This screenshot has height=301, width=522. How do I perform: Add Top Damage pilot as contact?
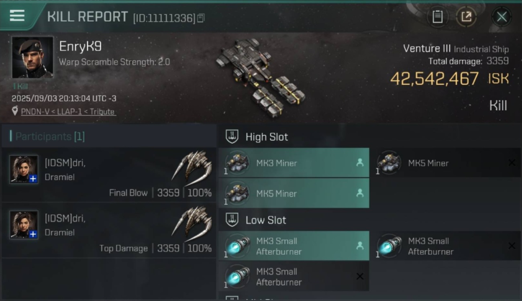[33, 234]
